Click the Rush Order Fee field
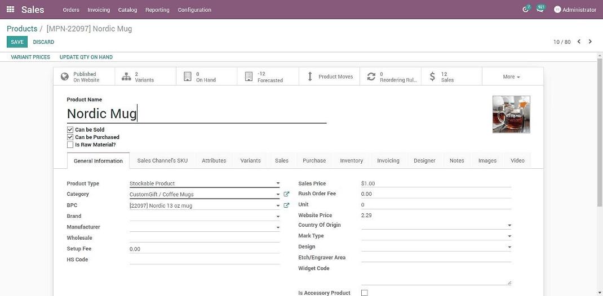 pyautogui.click(x=436, y=194)
